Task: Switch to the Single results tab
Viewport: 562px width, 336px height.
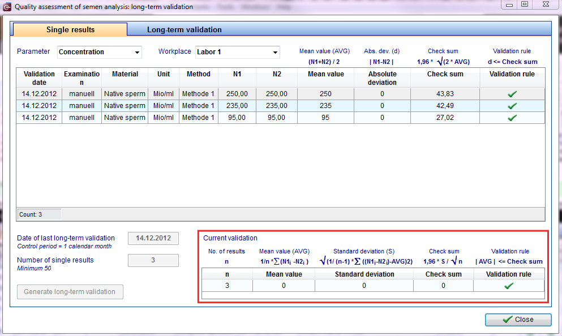Action: point(70,30)
